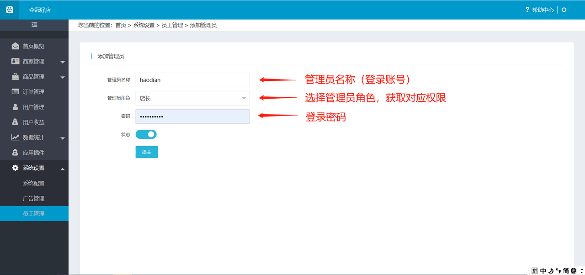Click the 数据统计 chart icon

coord(16,137)
